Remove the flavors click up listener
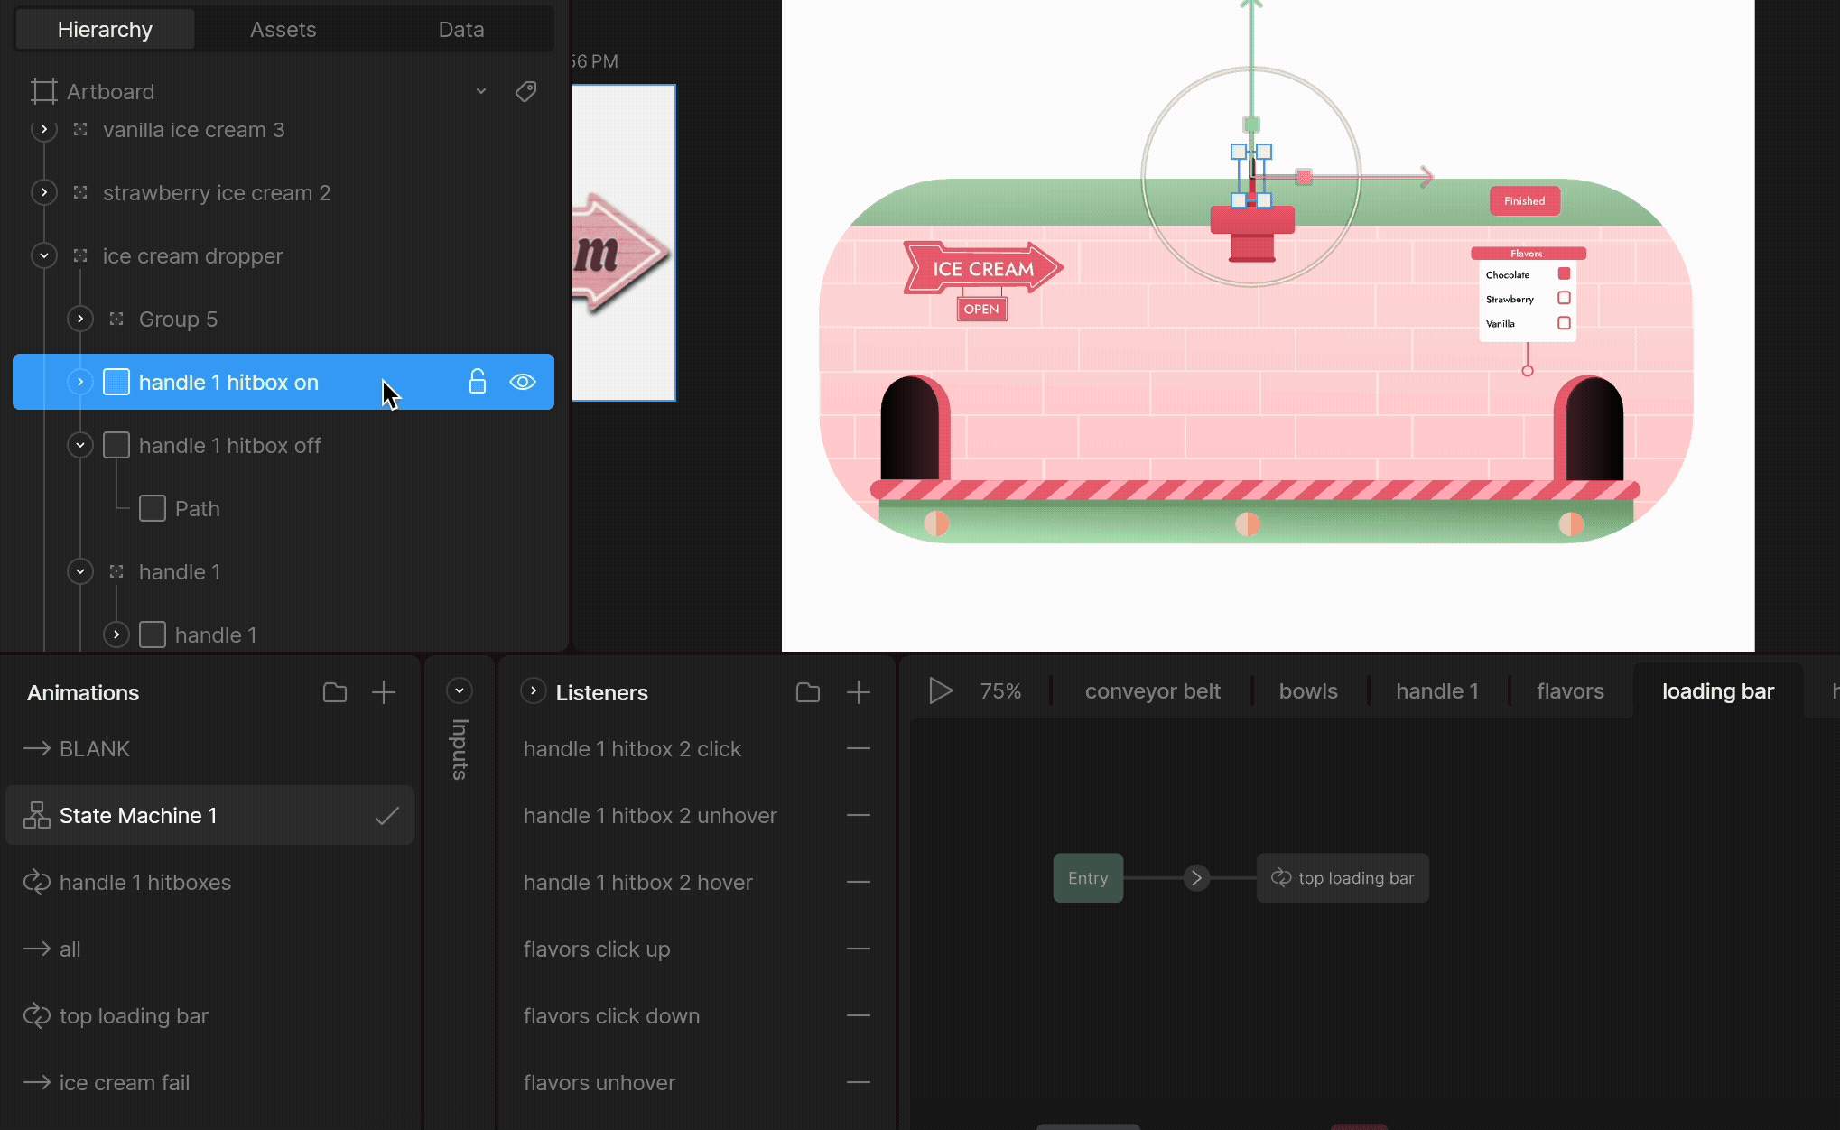This screenshot has height=1130, width=1840. pos(859,949)
